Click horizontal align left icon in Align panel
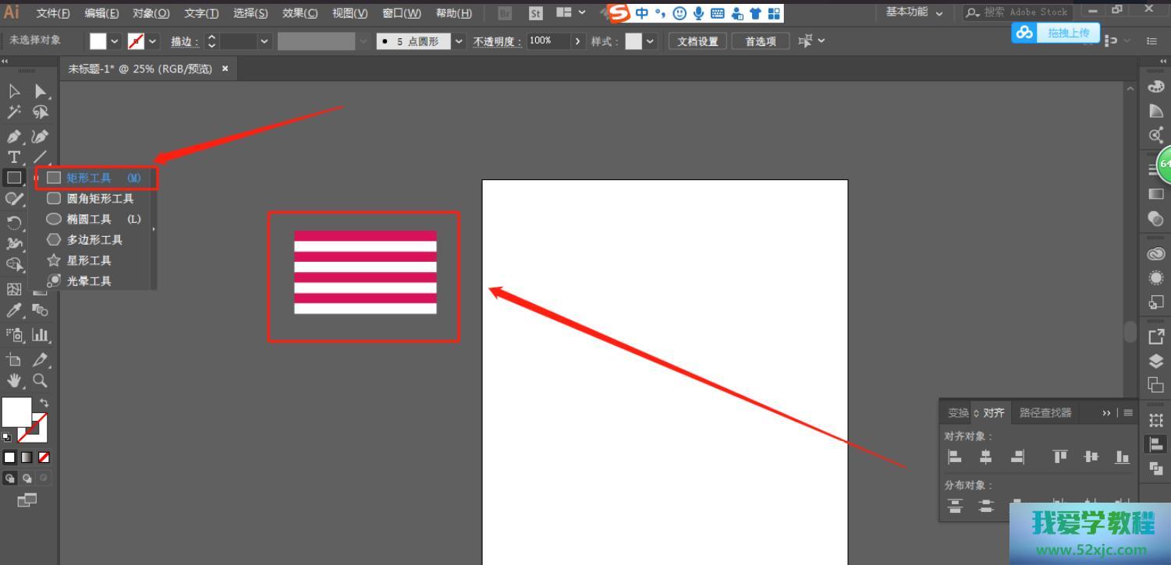Viewport: 1171px width, 565px height. tap(954, 457)
